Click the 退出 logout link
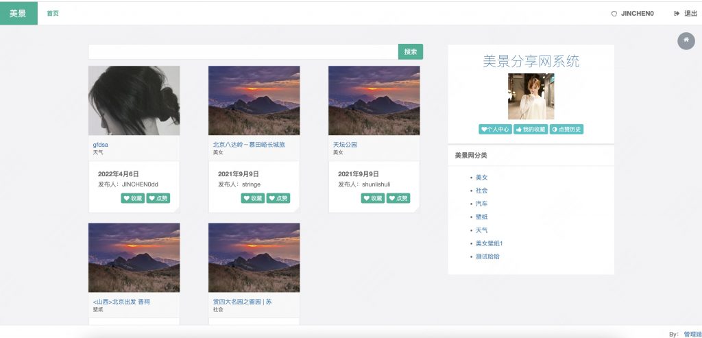702x338 pixels. 686,13
